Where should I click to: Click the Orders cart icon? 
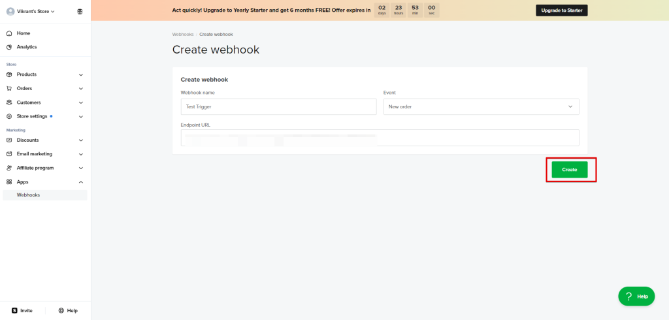[9, 88]
